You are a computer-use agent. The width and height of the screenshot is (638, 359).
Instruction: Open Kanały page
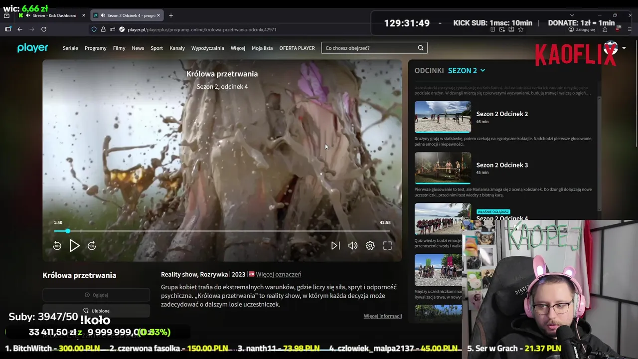(x=177, y=48)
